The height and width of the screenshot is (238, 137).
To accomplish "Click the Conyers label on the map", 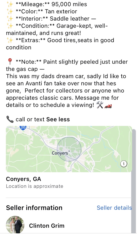I will 60,153.
